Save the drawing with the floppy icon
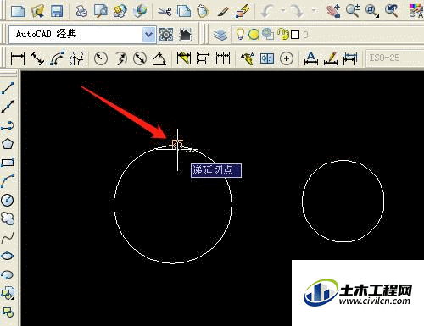The height and width of the screenshot is (326, 424). [x=57, y=11]
